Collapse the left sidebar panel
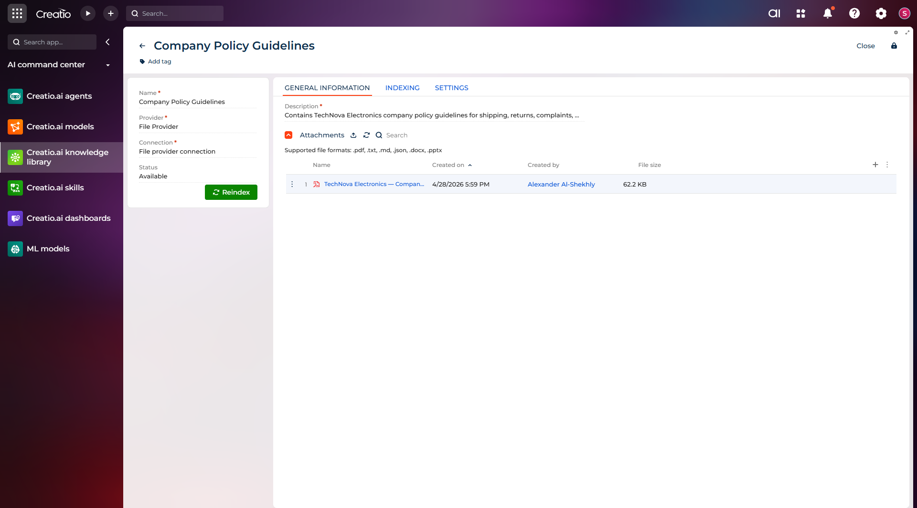Viewport: 917px width, 508px height. pyautogui.click(x=108, y=42)
